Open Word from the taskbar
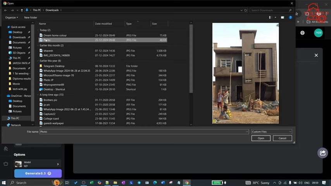The height and width of the screenshot is (186, 331). point(163,183)
